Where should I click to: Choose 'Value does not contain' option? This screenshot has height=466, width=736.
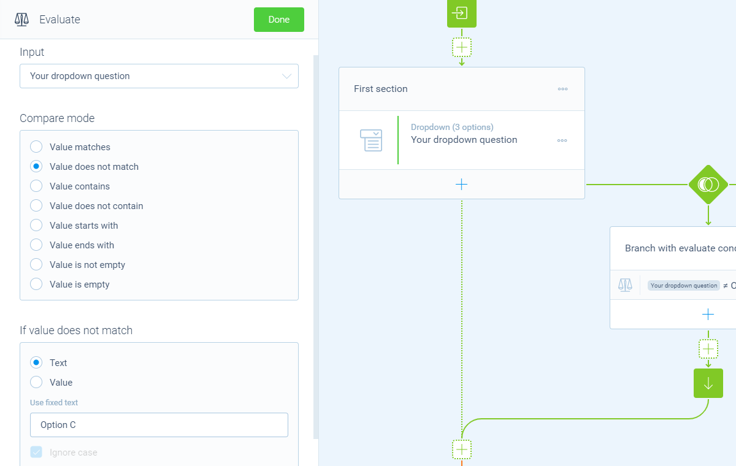pos(36,206)
